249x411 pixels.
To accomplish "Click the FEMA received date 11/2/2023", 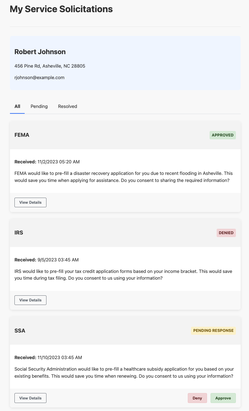I will [47, 162].
